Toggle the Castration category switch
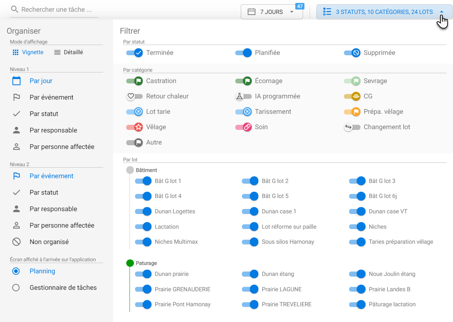The width and height of the screenshot is (453, 322). coord(134,81)
